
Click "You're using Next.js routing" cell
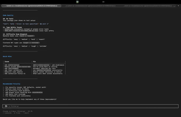pos(45,67)
